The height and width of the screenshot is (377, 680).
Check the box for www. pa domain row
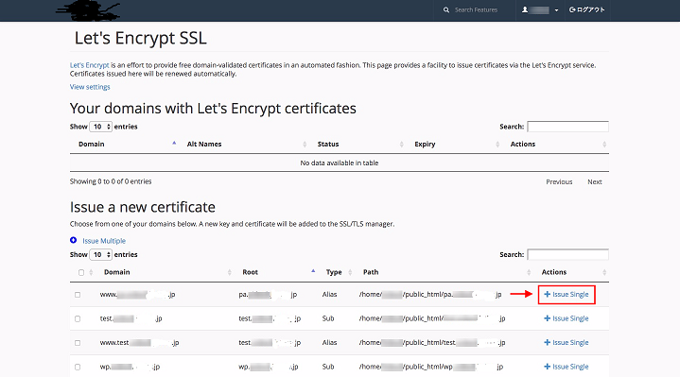point(78,295)
